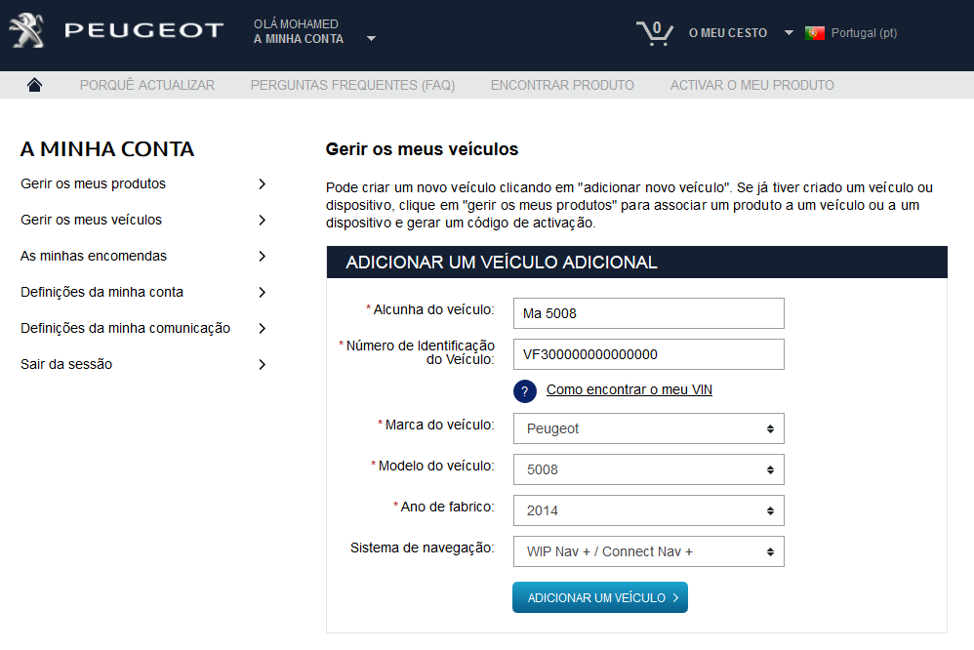Click Portugal (pt) language selector
974x650 pixels.
click(864, 33)
